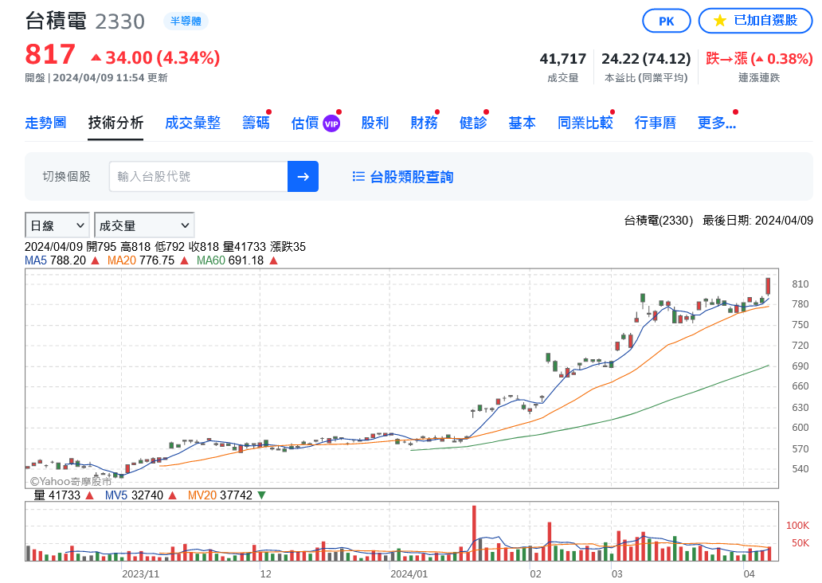
Task: Open the 台股類股查詢 link
Action: point(412,177)
